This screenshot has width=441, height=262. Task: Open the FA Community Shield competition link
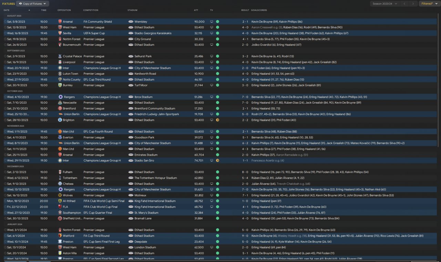point(98,22)
